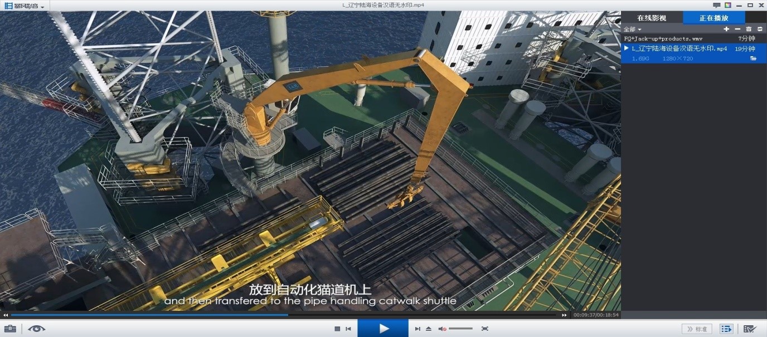Expand the 全部 filter dropdown
Image resolution: width=767 pixels, height=337 pixels.
(x=633, y=29)
